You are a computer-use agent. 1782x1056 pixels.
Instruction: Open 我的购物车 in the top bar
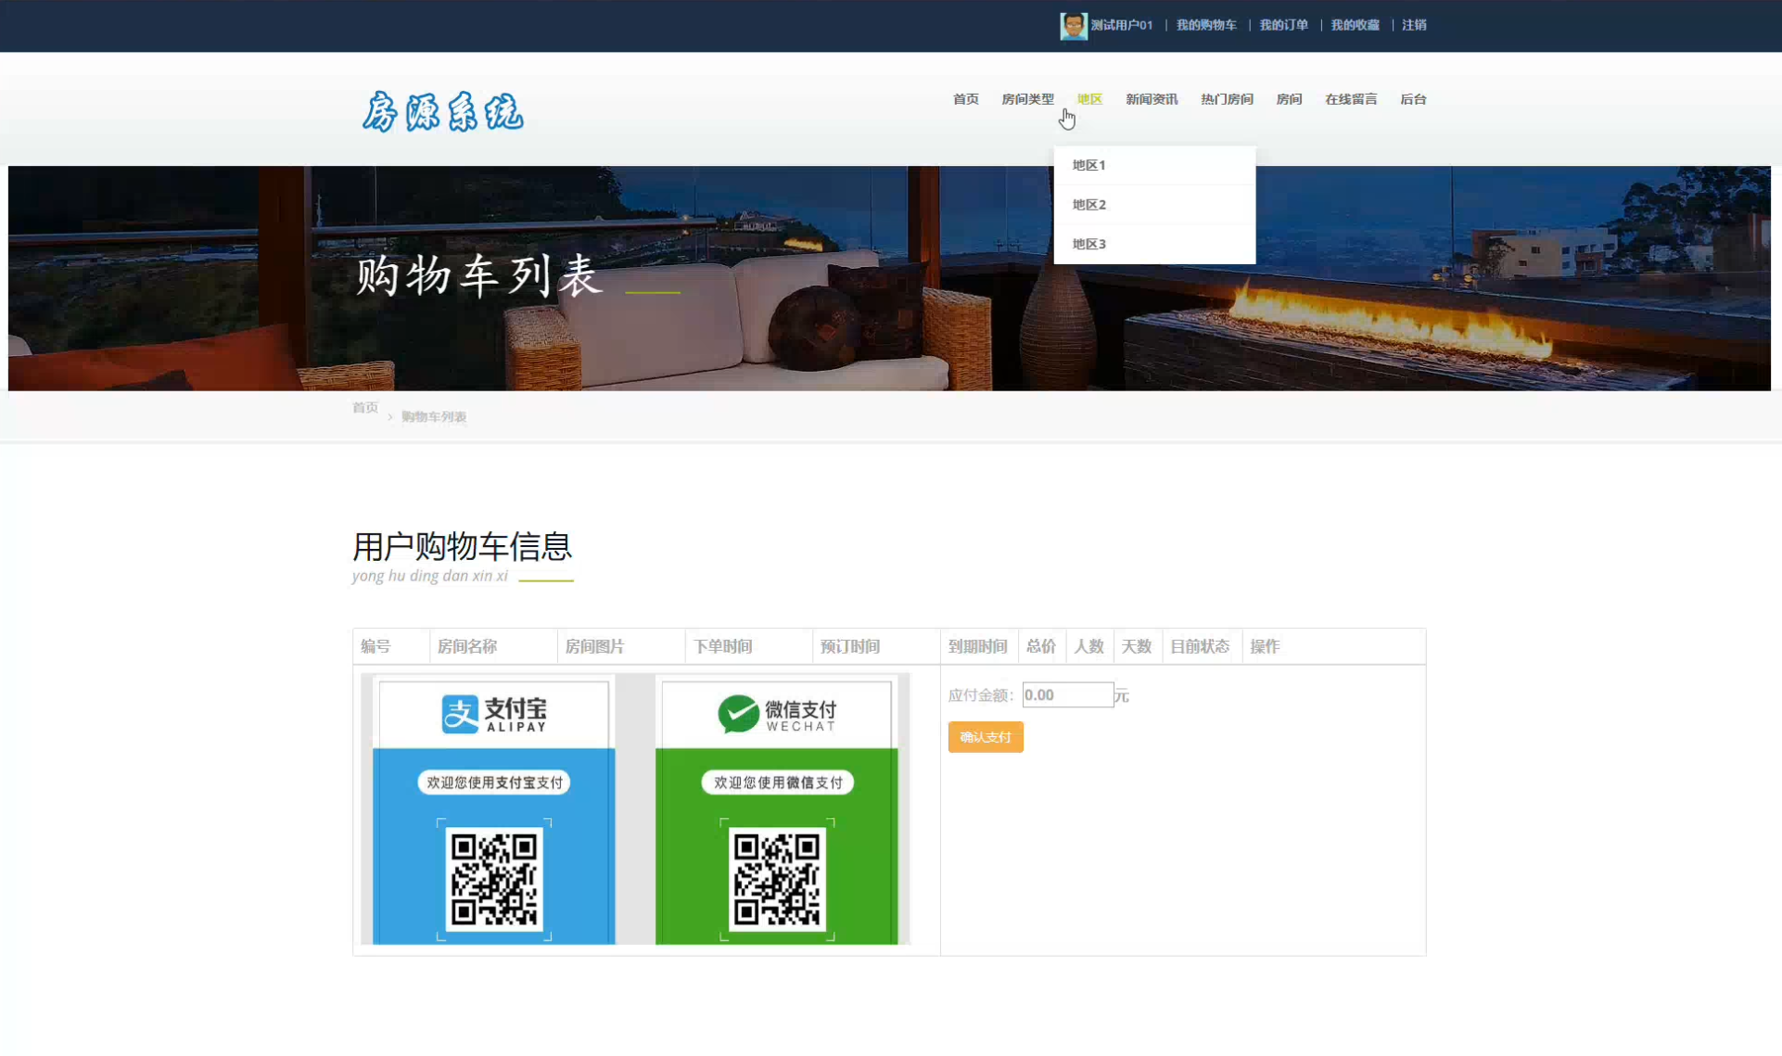point(1205,25)
